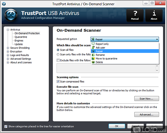This screenshot has width=167, height=133.
Task: Click the Move to quarantine folder icon
Action: [x=93, y=58]
